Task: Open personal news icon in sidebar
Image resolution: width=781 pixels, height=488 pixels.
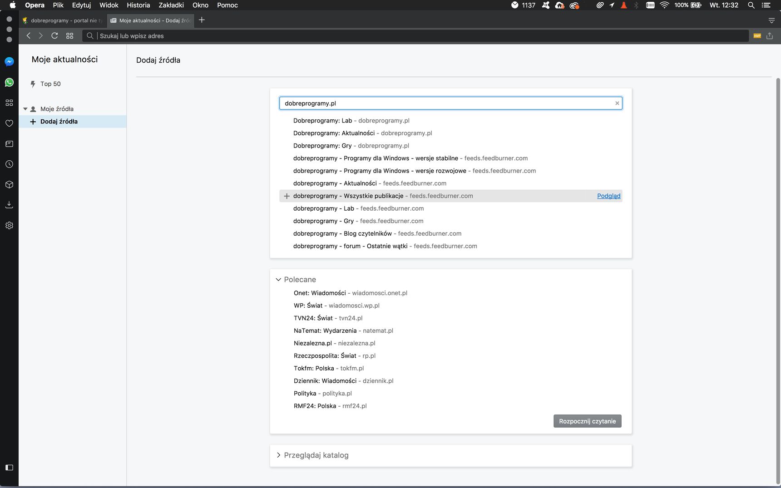Action: point(9,144)
